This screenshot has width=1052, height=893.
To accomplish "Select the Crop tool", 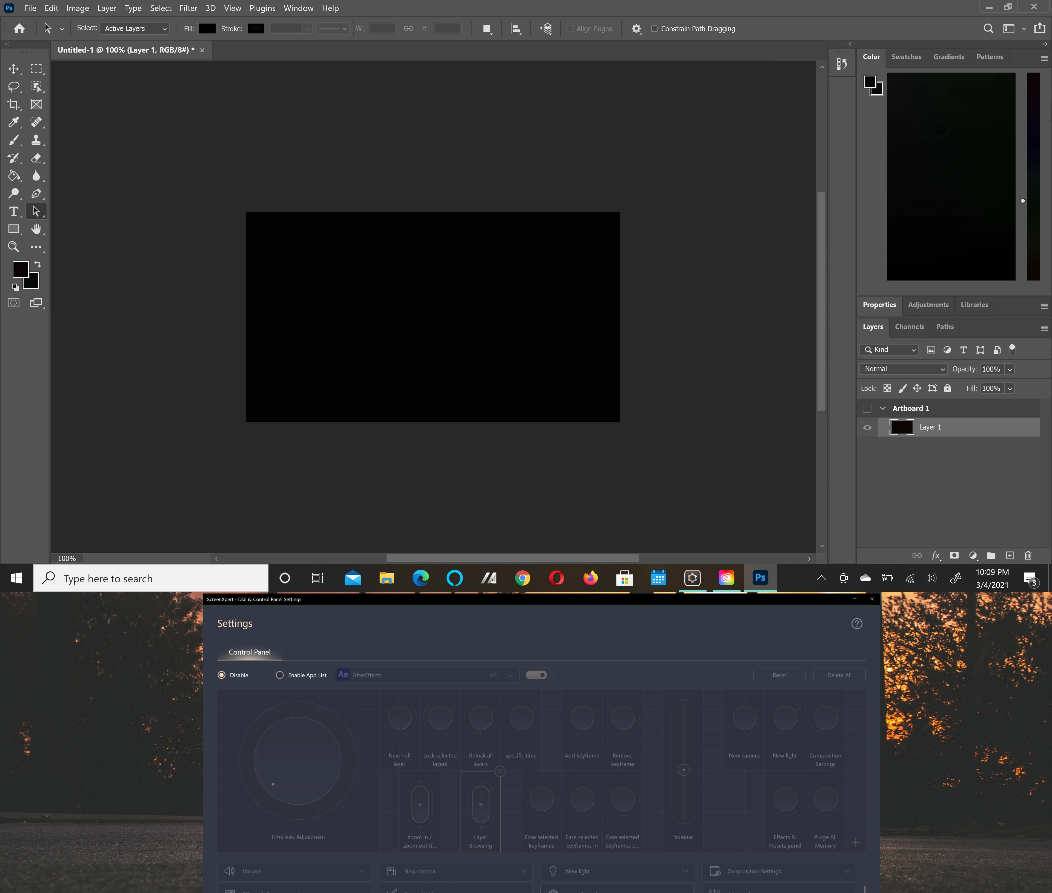I will click(14, 104).
